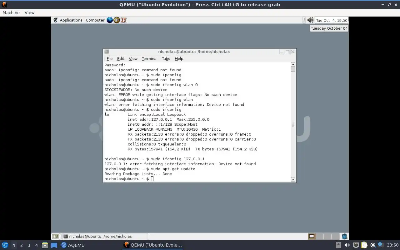400x250 pixels.
Task: Click third guest workspace in pager
Action: (x=327, y=236)
